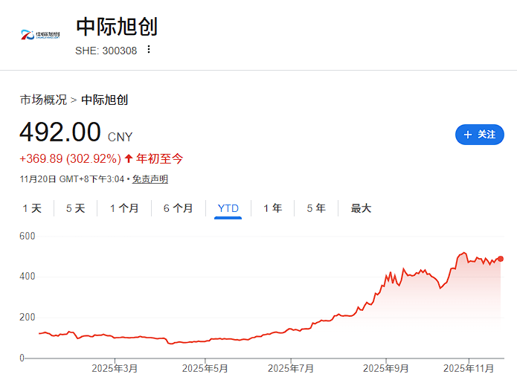Select the YTD time range tab
This screenshot has height=383, width=517.
pyautogui.click(x=228, y=208)
